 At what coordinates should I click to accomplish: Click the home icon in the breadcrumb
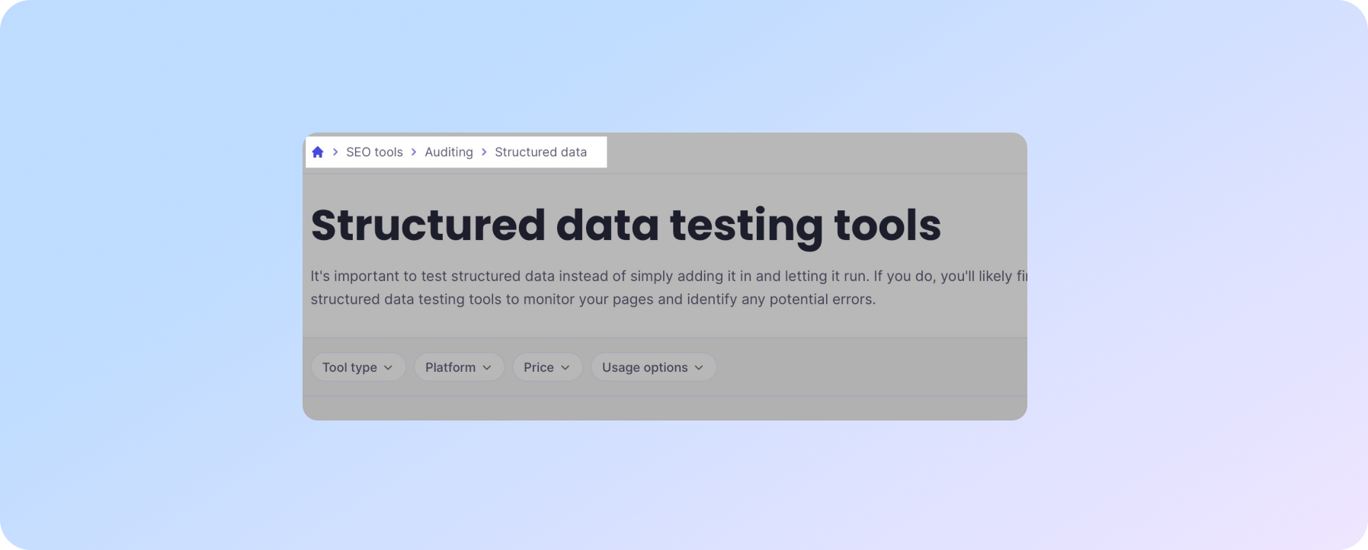(x=318, y=152)
